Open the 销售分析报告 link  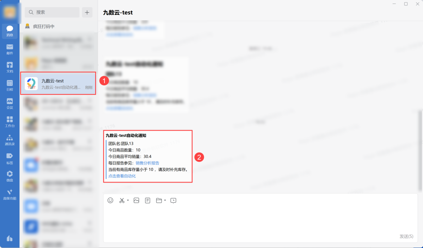tap(147, 163)
